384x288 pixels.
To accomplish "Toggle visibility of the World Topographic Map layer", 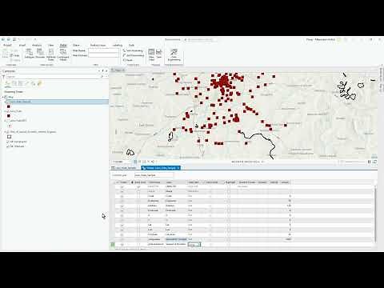I will (x=8, y=142).
